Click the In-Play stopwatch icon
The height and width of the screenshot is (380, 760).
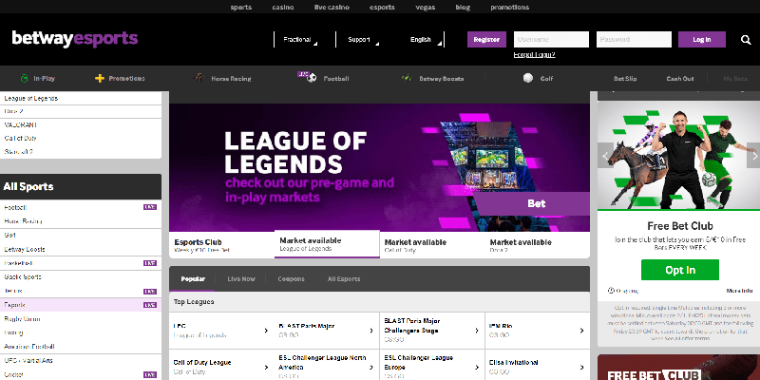(25, 78)
